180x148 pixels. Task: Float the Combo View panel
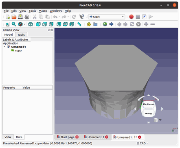pos(49,30)
